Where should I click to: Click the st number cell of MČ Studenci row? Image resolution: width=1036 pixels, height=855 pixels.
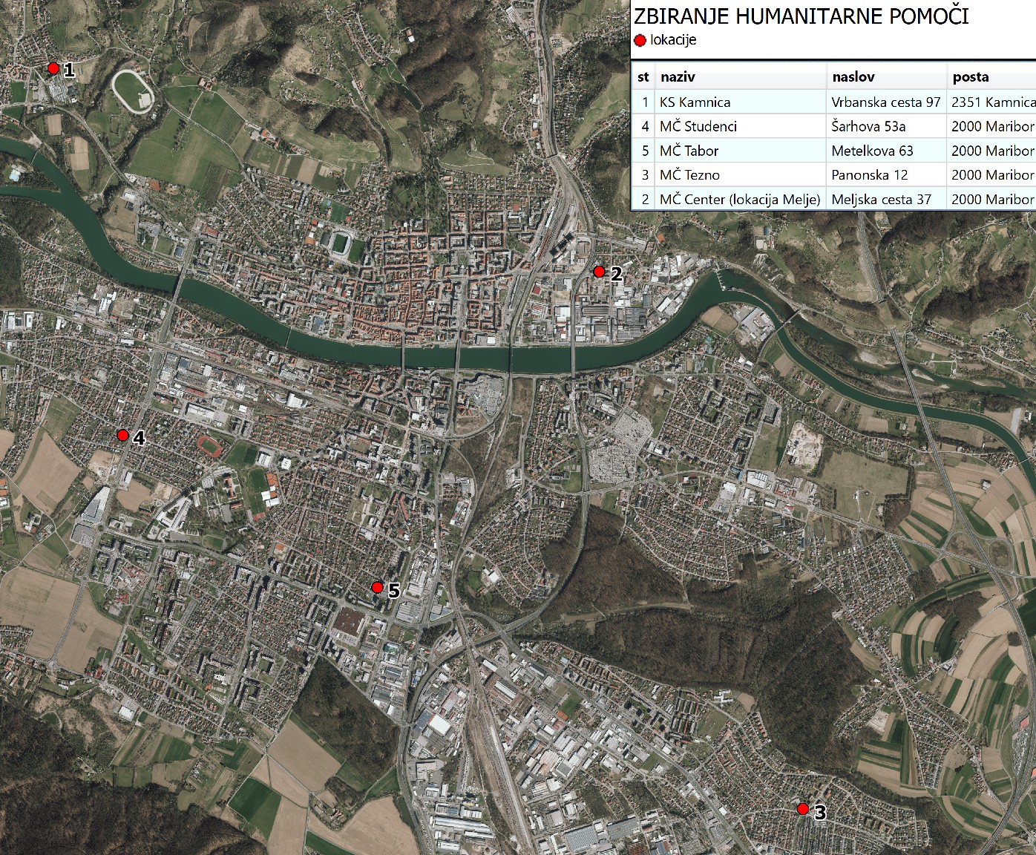click(x=643, y=126)
